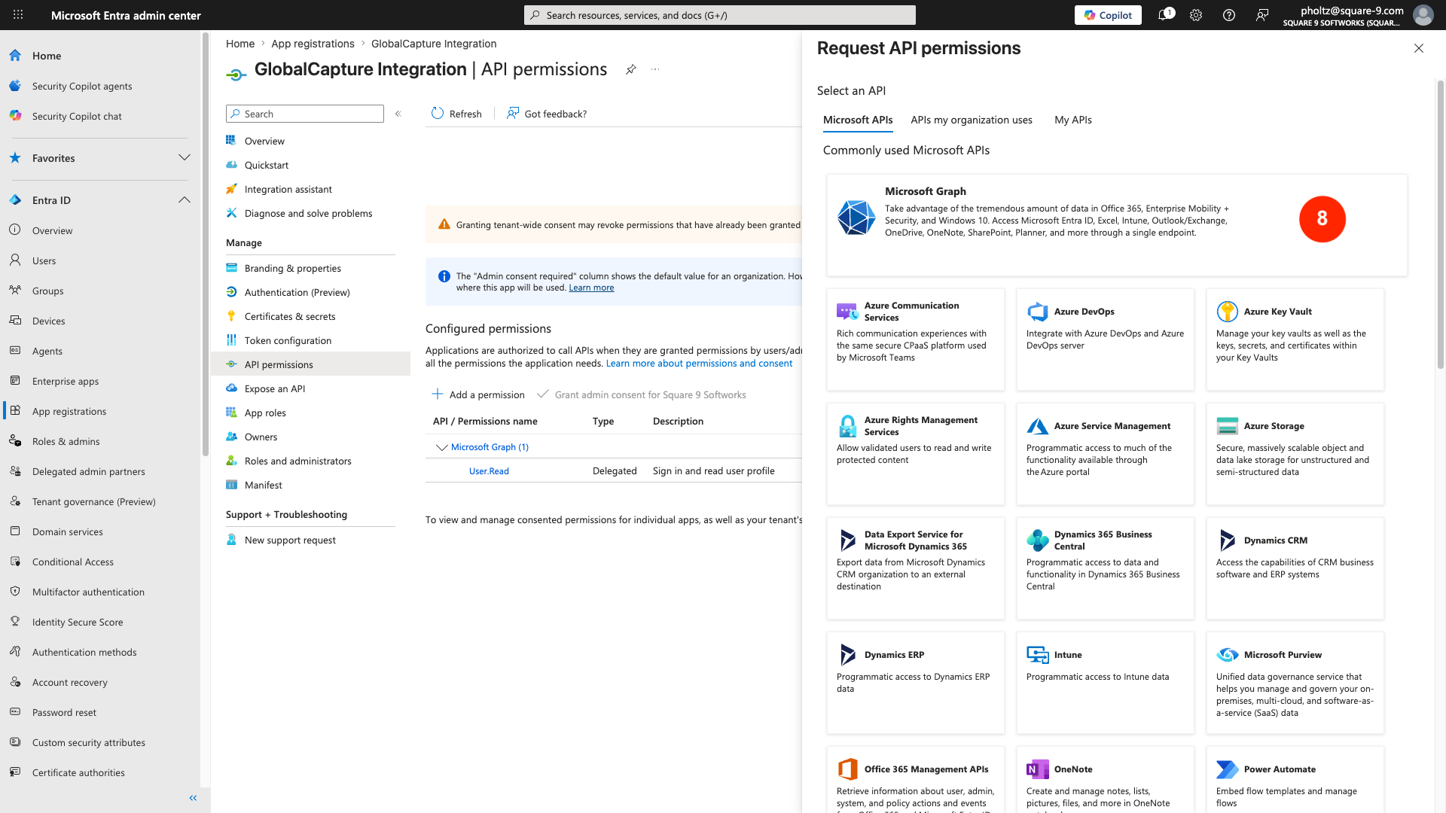
Task: Choose Azure Rights Management Services tile
Action: (915, 454)
